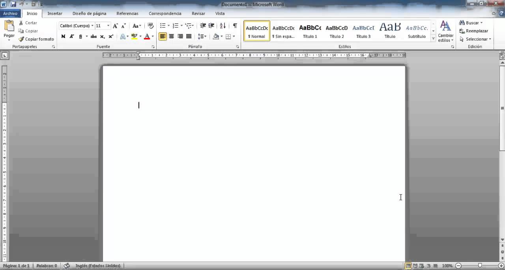Open highlight color dropdown arrow
This screenshot has height=270, width=505.
click(140, 36)
